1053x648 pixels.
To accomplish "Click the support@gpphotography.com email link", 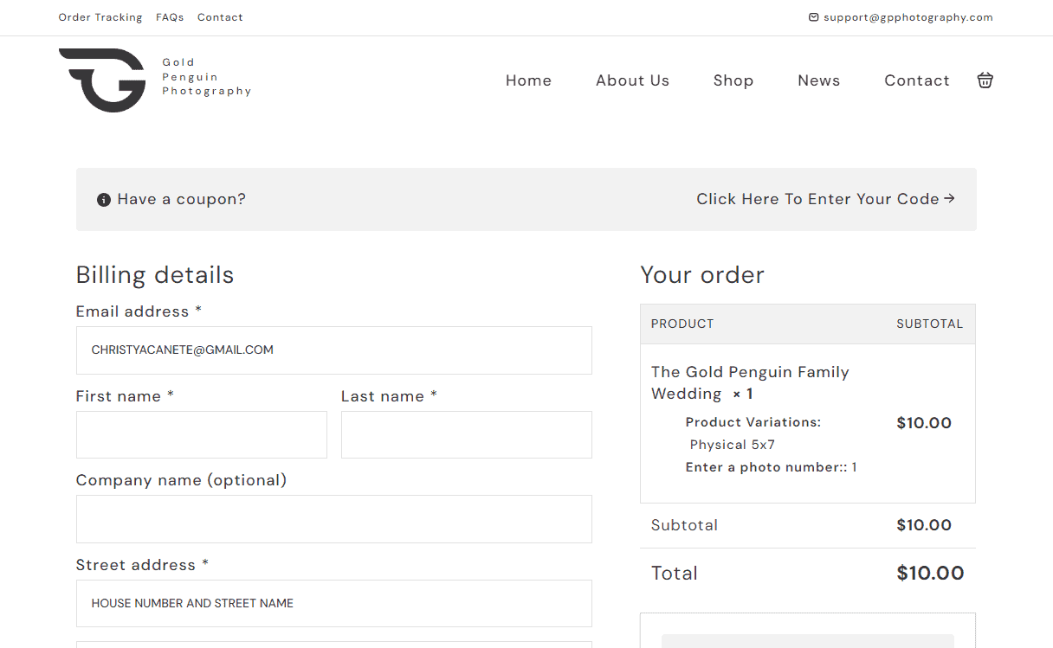I will tap(908, 17).
